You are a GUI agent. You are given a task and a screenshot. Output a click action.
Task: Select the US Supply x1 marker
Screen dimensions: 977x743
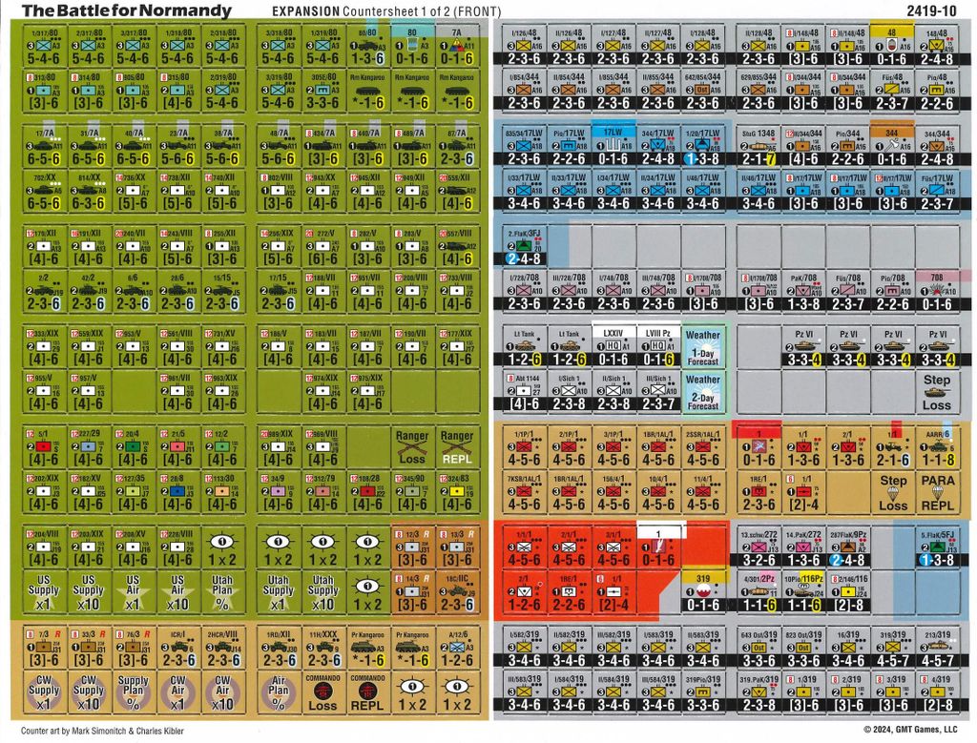point(44,591)
